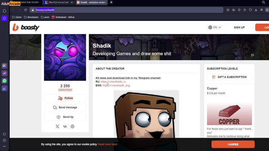Open the browser home sidebar icon

tap(4, 11)
